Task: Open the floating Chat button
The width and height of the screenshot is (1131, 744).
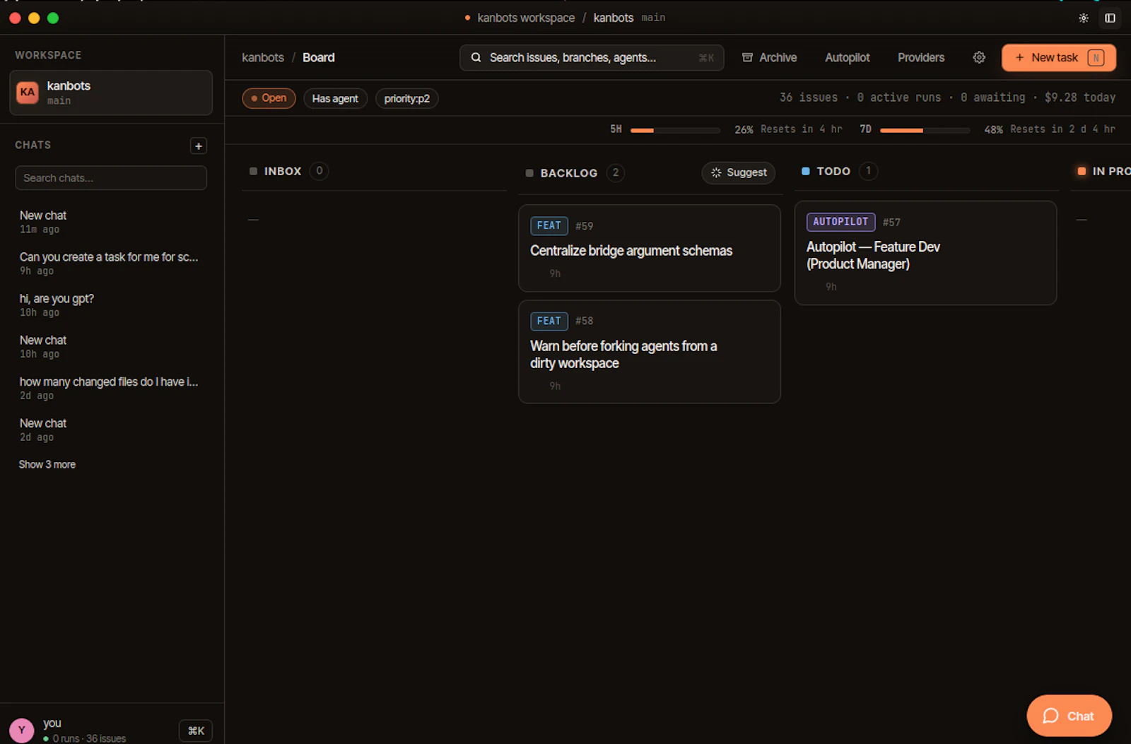Action: 1069,716
